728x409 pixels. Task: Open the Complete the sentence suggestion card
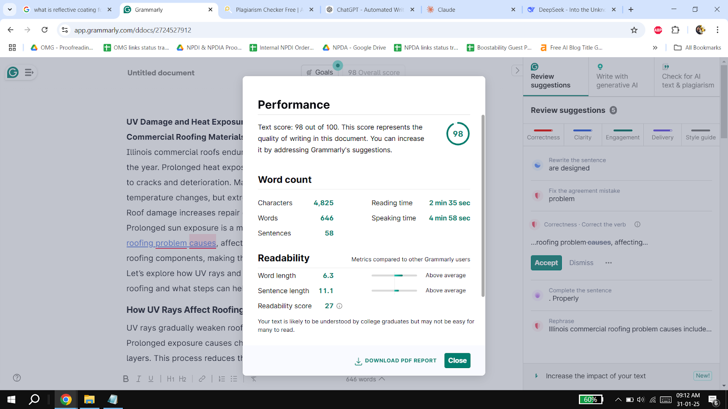click(622, 294)
